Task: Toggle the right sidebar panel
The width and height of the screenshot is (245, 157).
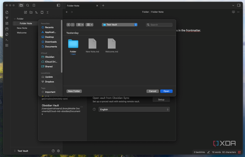Action: point(239,5)
